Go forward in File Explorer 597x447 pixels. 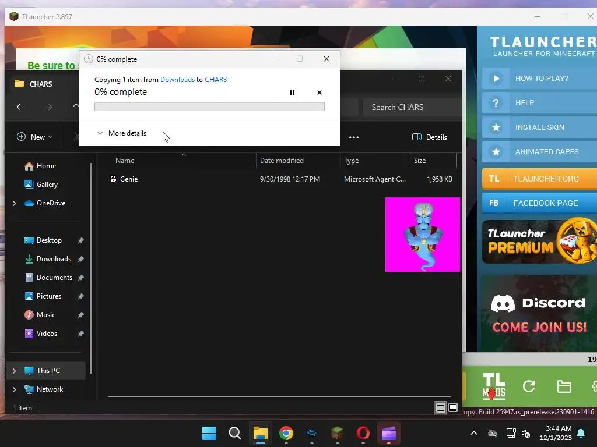click(x=48, y=107)
